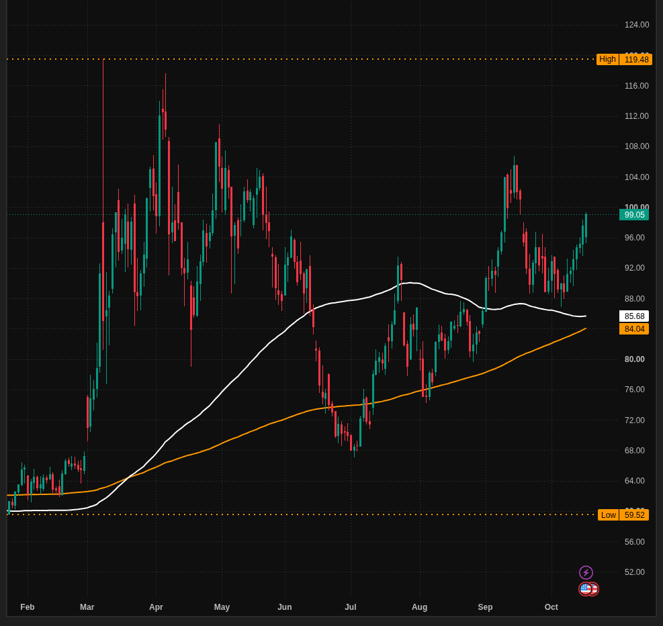Image resolution: width=663 pixels, height=626 pixels.
Task: Click the Oct label on the time axis
Action: (x=551, y=607)
